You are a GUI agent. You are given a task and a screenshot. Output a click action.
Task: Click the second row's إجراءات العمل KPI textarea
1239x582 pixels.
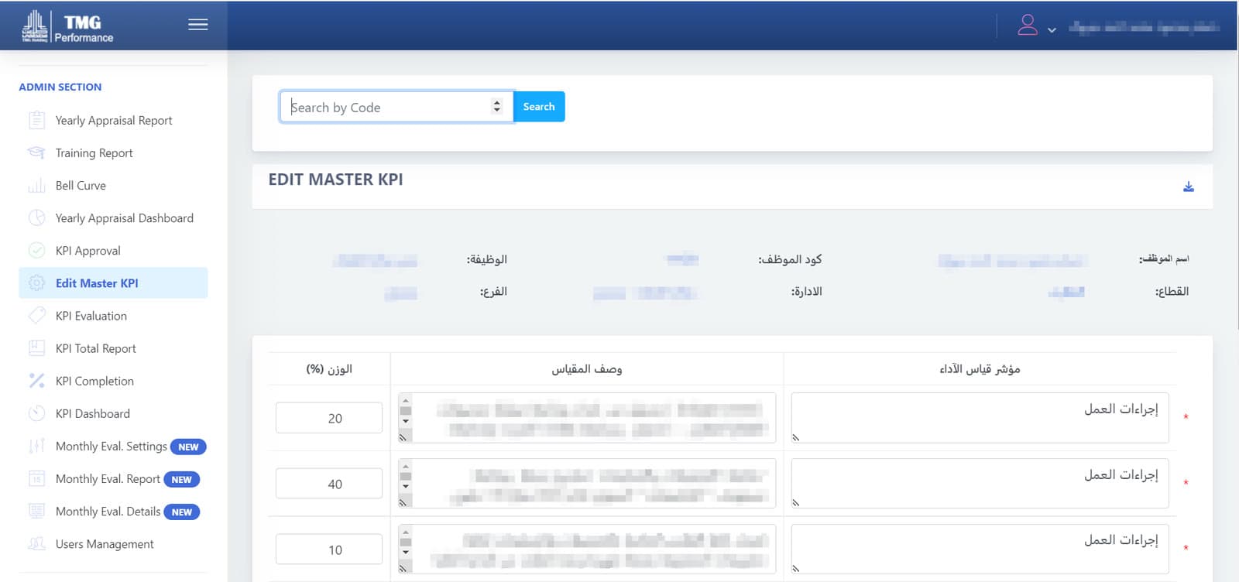pyautogui.click(x=980, y=484)
